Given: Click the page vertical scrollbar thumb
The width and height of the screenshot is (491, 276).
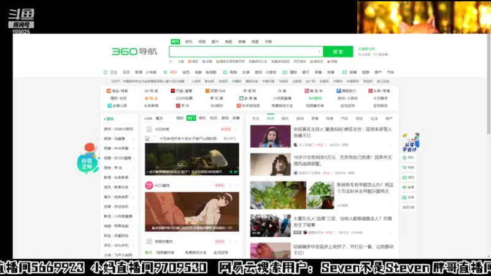Looking at the screenshot, I should click(x=489, y=85).
